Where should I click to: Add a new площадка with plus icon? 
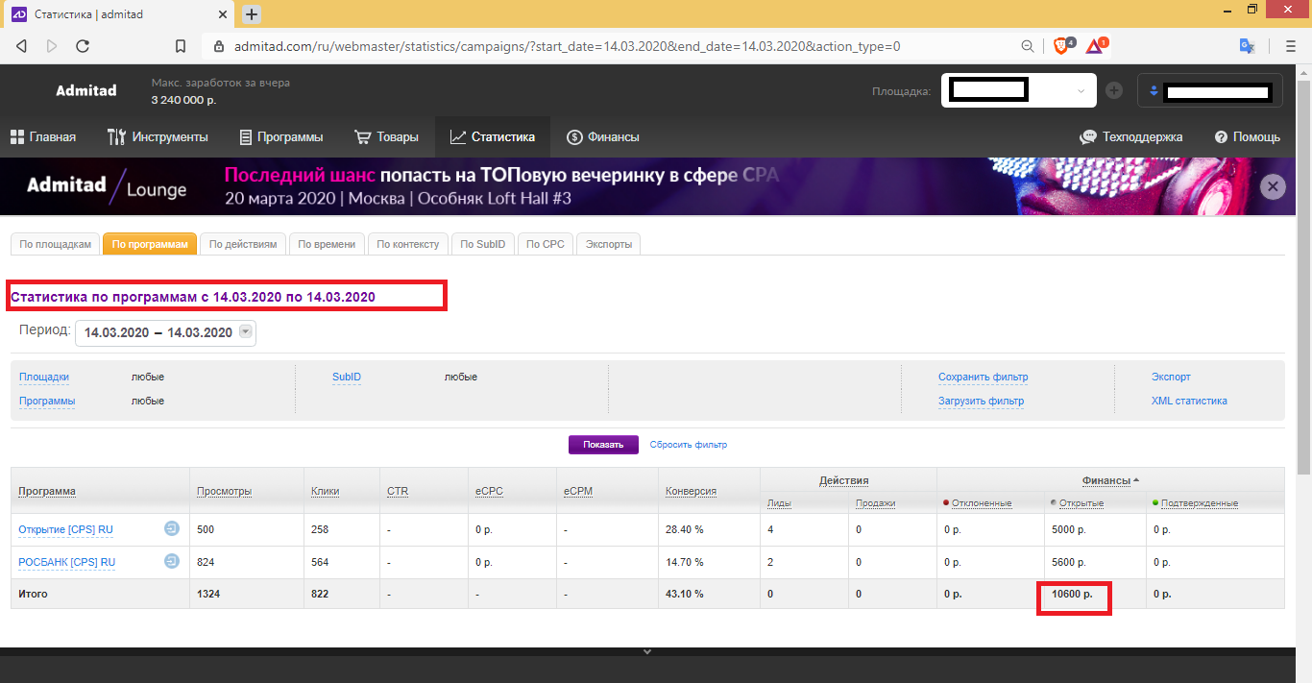coord(1114,90)
